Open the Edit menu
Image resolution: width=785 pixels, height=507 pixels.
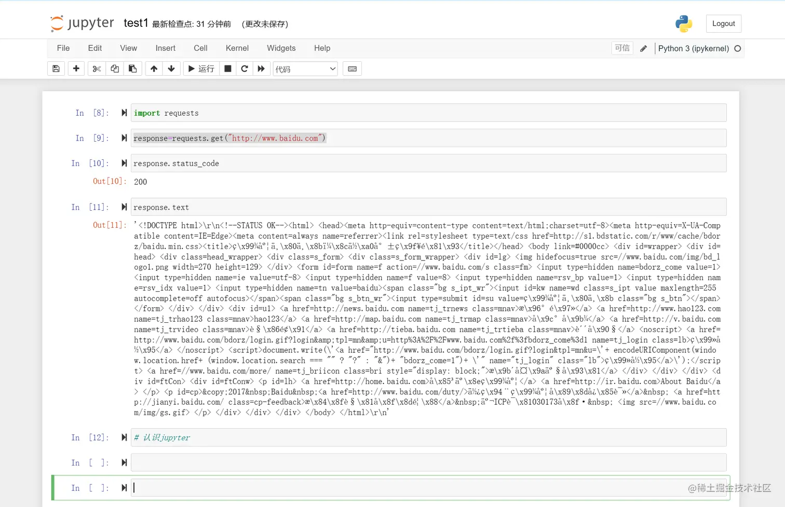click(95, 48)
